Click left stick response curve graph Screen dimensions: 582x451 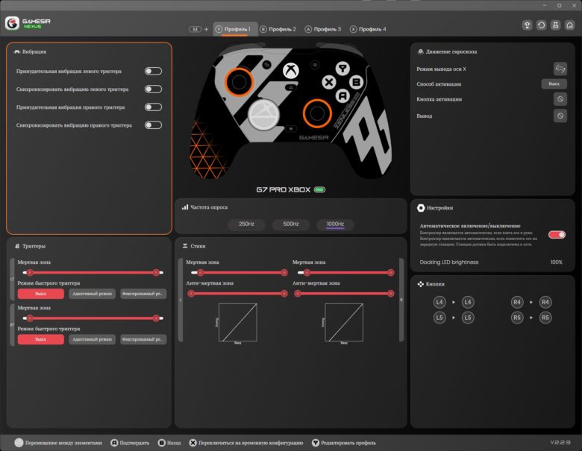tap(237, 322)
